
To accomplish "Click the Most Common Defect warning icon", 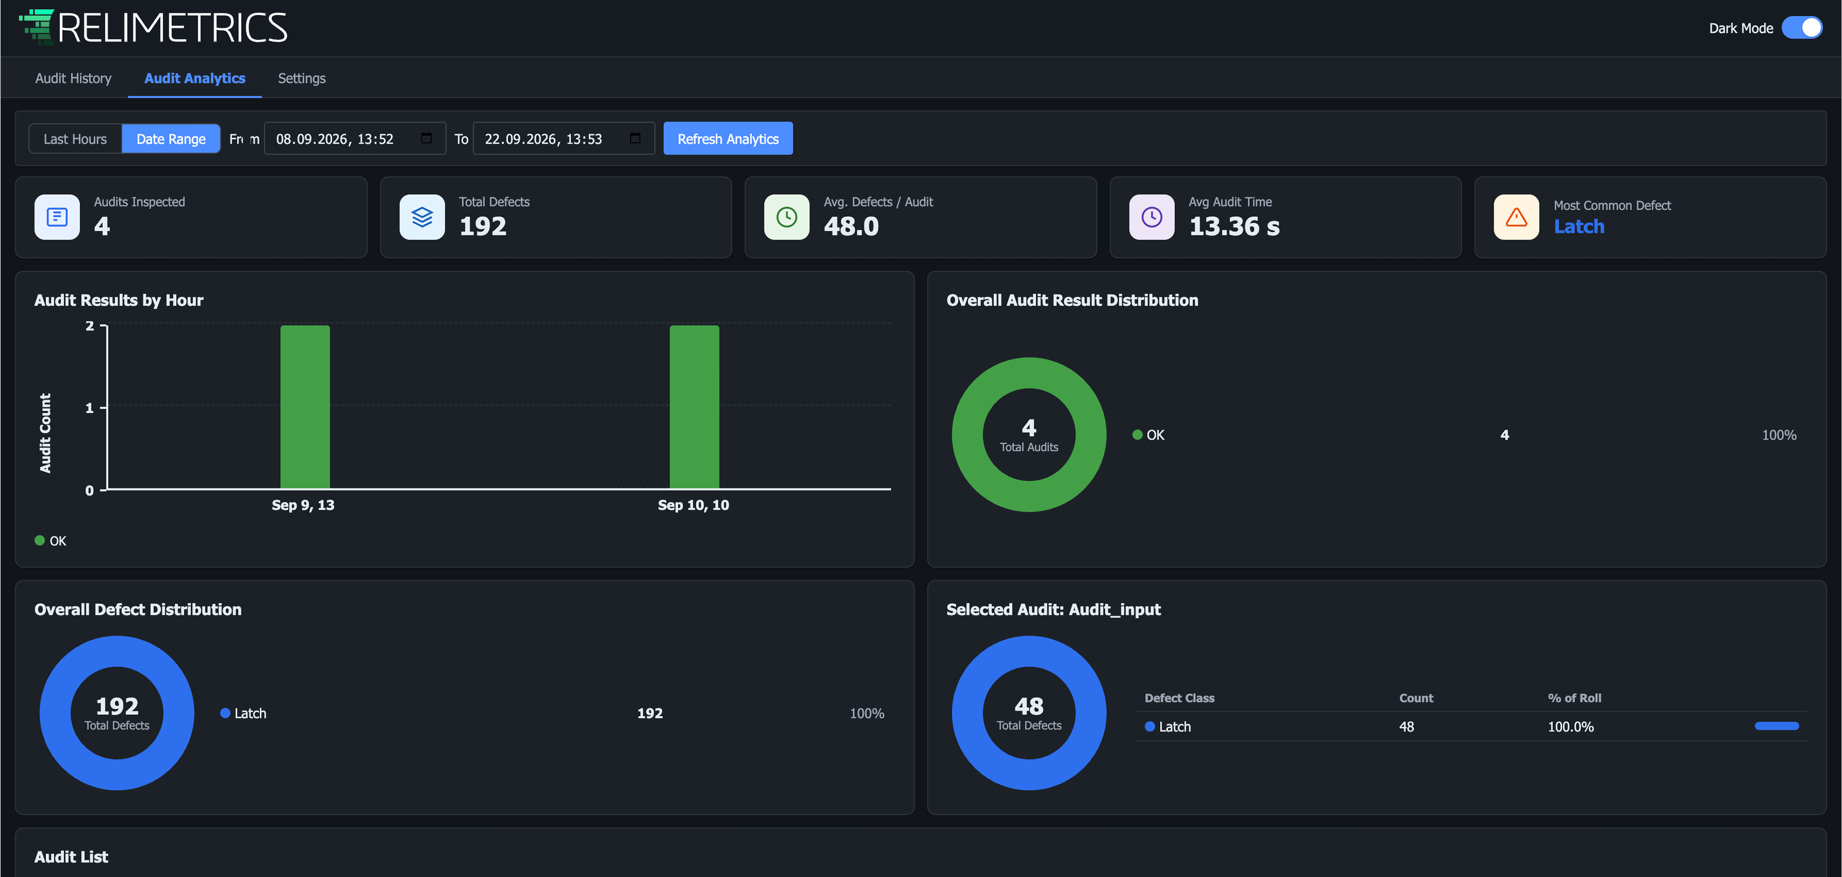I will tap(1516, 217).
